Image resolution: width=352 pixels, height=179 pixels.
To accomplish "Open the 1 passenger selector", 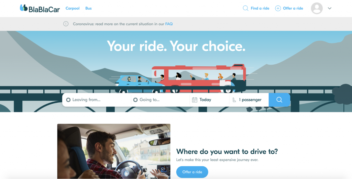I will click(249, 100).
